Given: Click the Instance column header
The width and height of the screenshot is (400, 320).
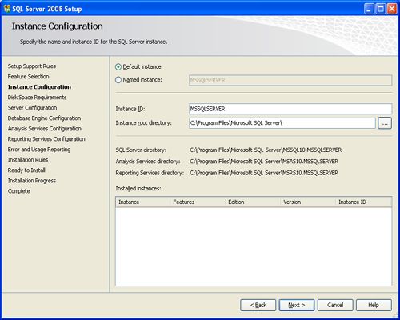Looking at the screenshot, I should click(143, 202).
